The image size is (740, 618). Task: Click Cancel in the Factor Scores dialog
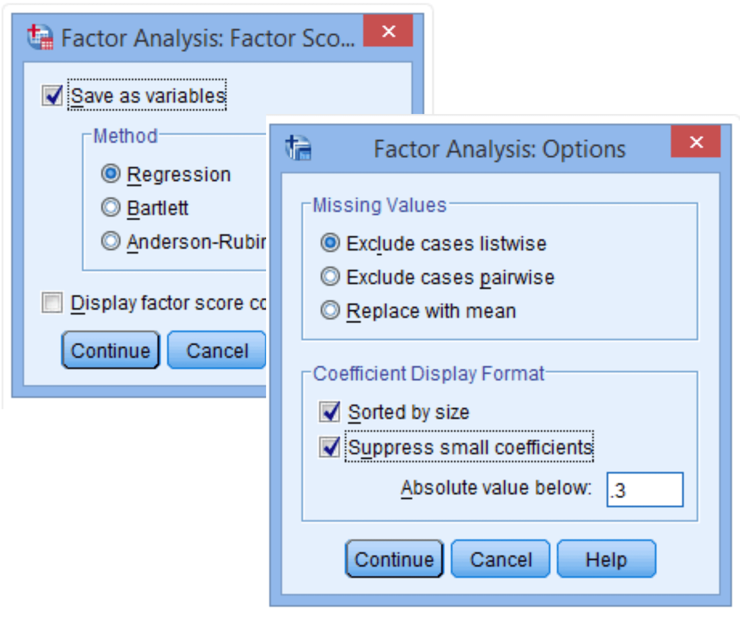point(216,350)
